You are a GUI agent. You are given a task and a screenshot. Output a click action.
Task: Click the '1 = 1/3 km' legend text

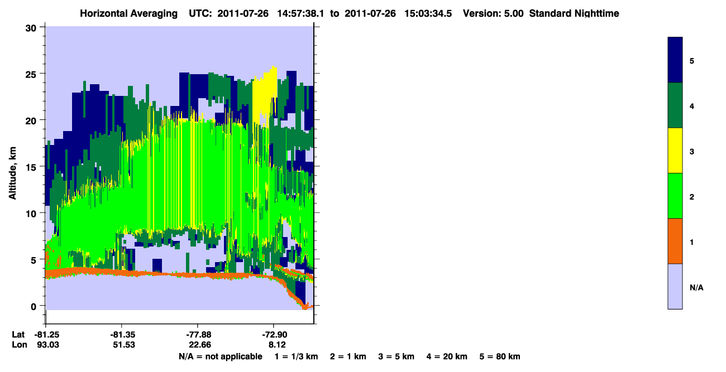point(297,356)
